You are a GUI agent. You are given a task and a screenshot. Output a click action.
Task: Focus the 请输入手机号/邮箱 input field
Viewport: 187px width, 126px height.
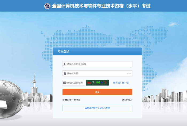97,64
